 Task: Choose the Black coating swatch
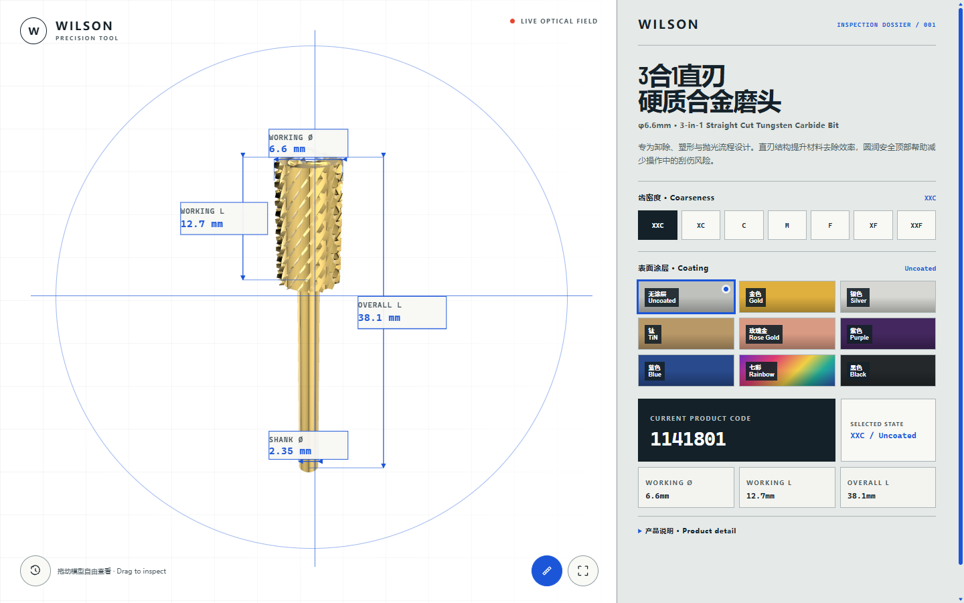888,371
